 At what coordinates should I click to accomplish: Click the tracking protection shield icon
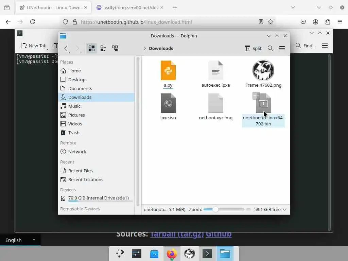tap(65, 22)
